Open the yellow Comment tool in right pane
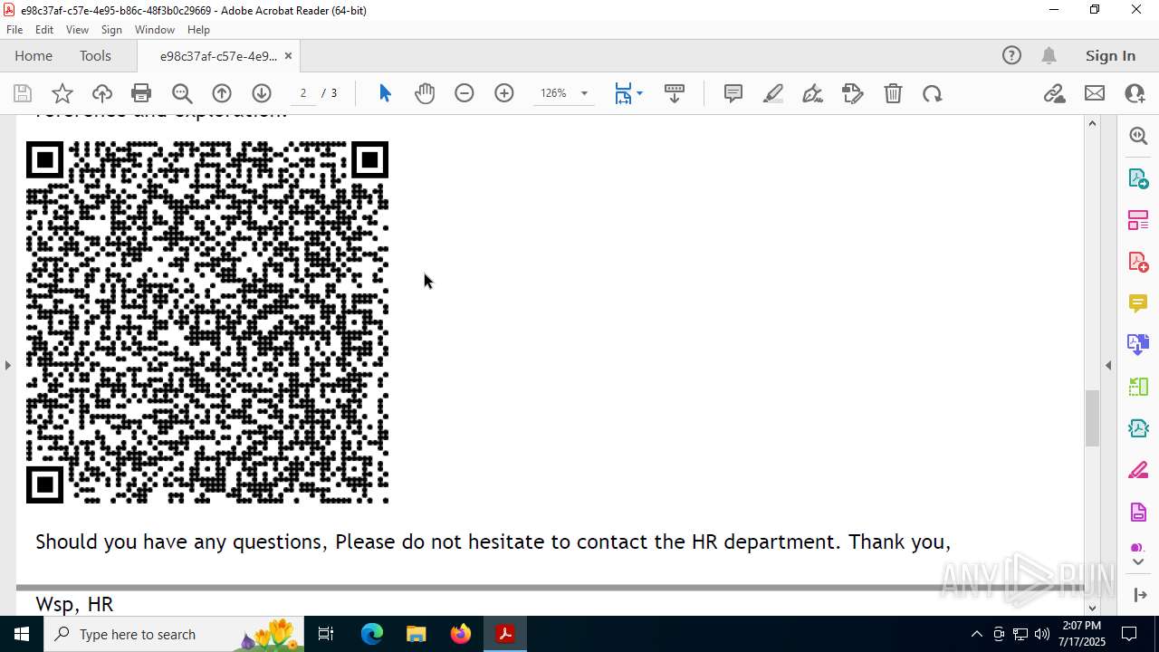Image resolution: width=1159 pixels, height=652 pixels. point(1138,302)
